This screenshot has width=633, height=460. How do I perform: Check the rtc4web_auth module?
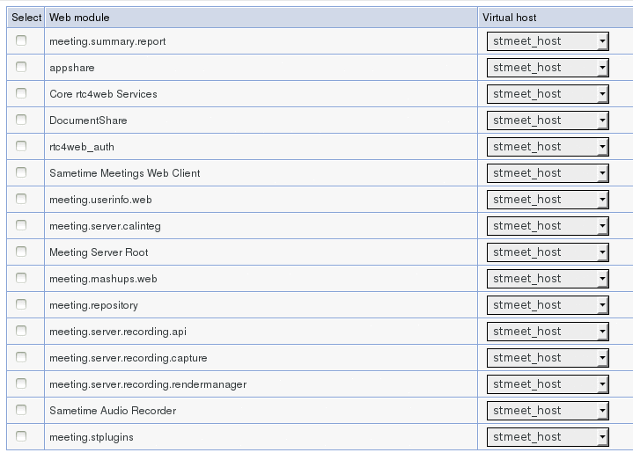21,146
